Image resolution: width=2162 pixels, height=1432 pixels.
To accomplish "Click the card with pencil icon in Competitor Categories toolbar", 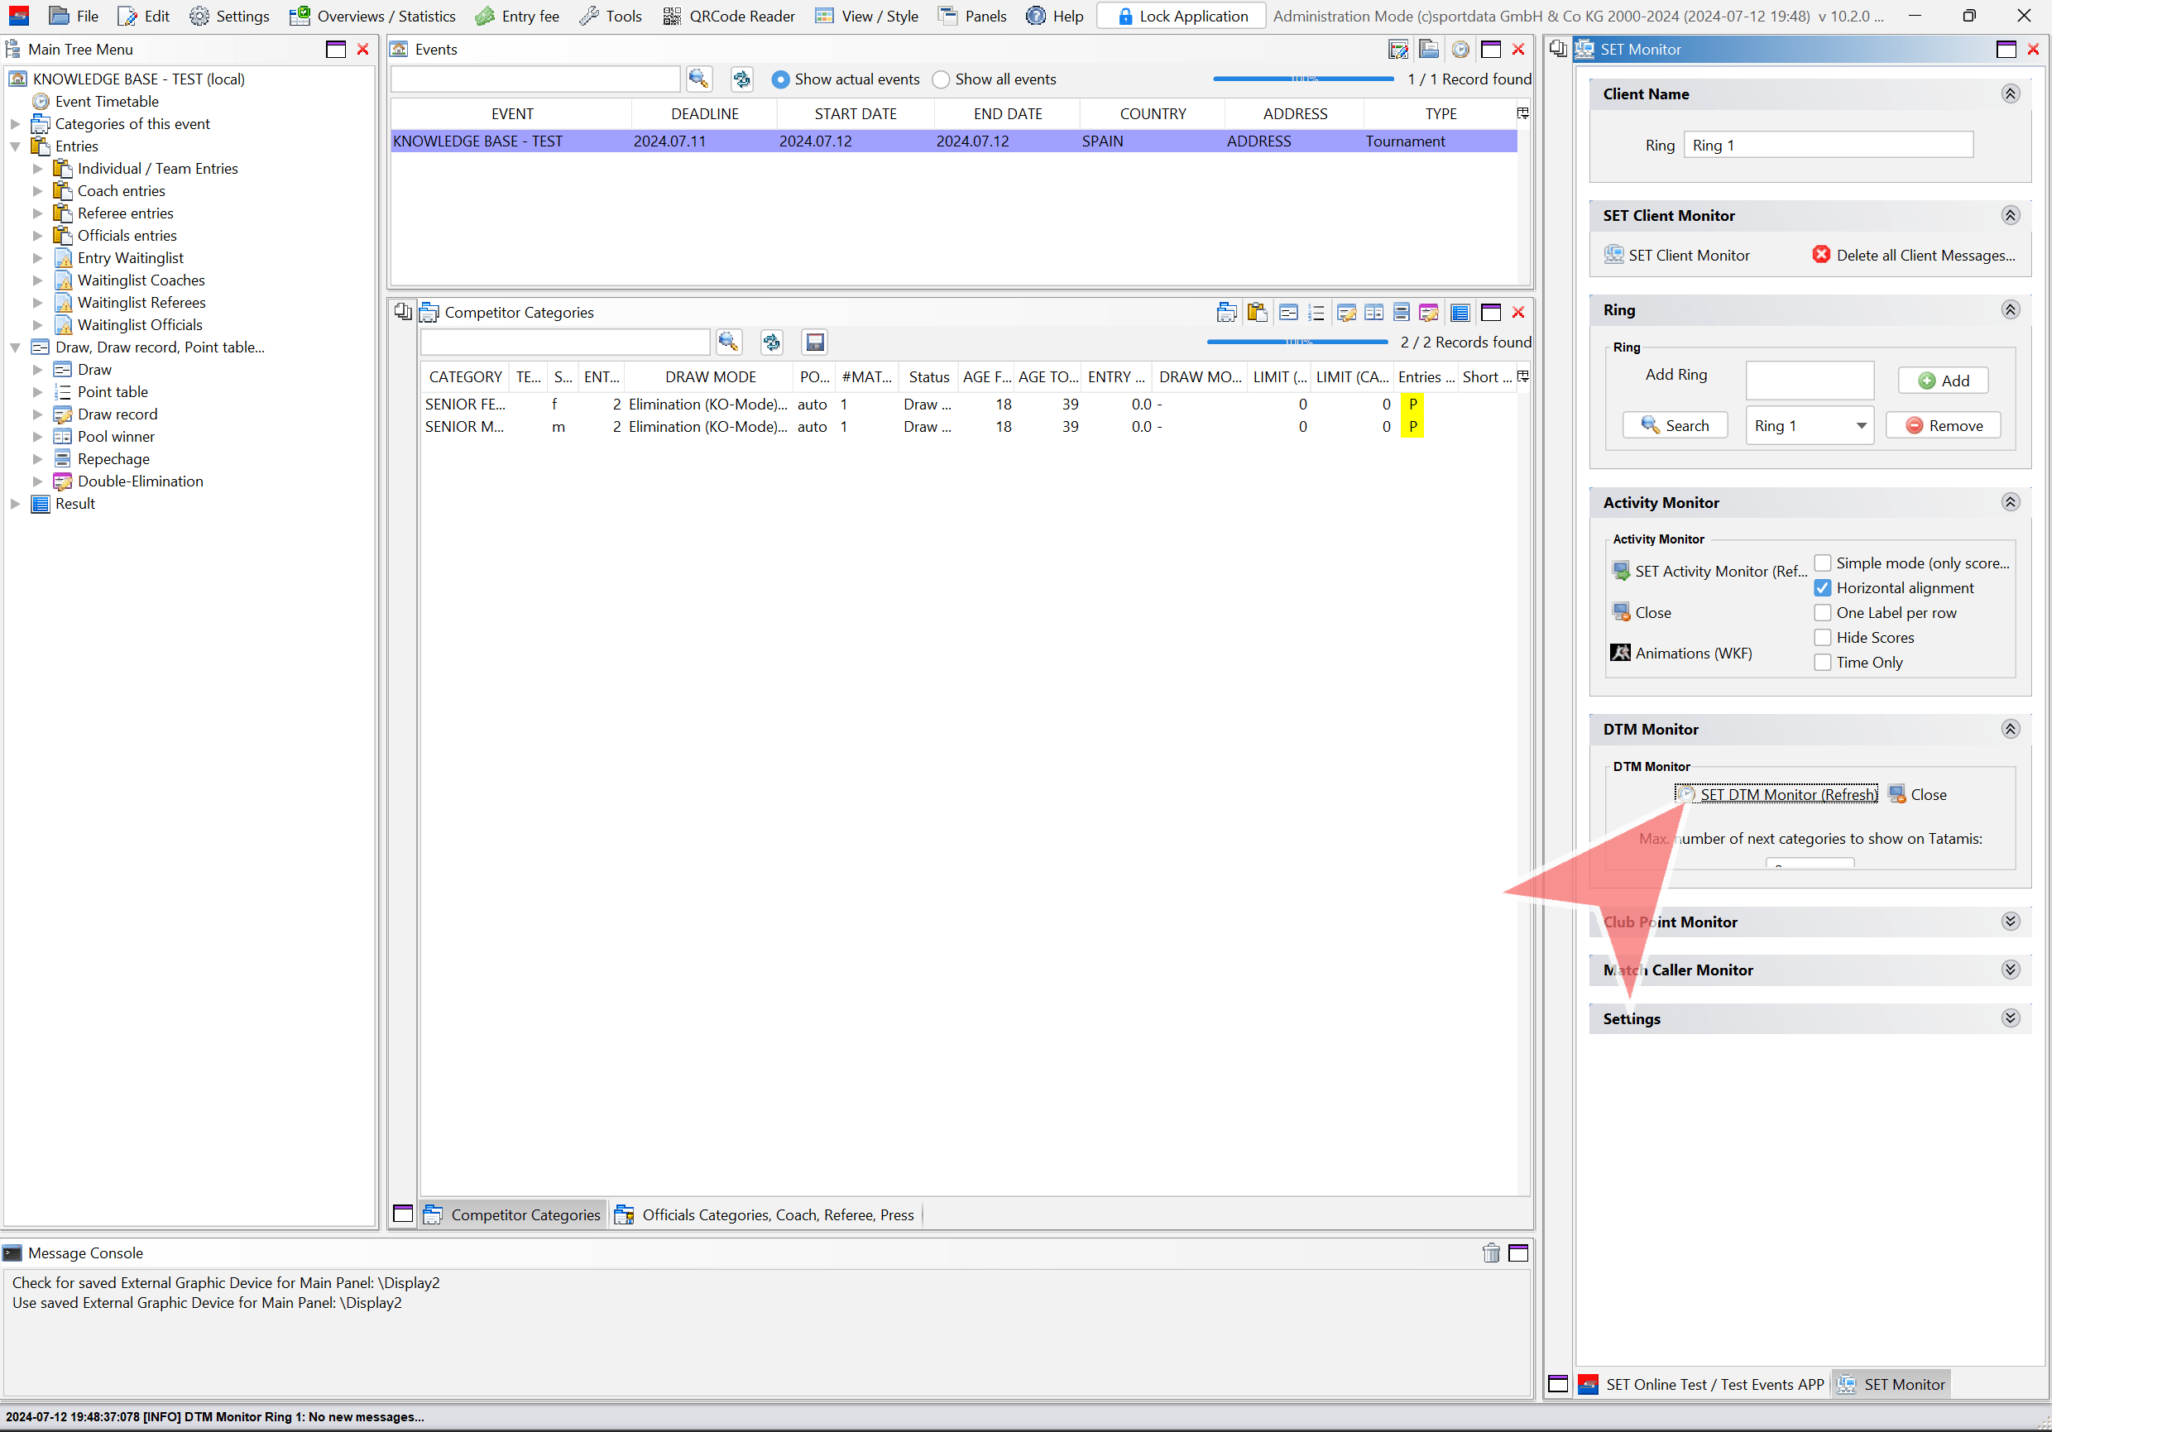I will pyautogui.click(x=1345, y=313).
